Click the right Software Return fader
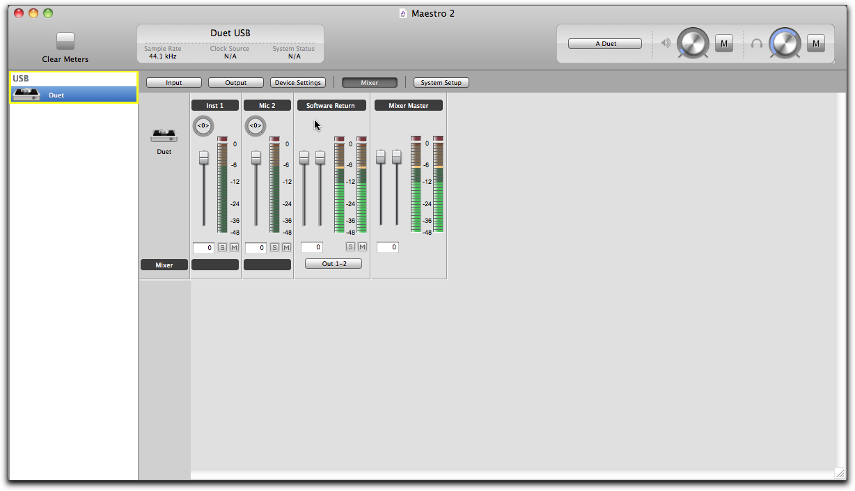The width and height of the screenshot is (855, 491). pyautogui.click(x=320, y=157)
